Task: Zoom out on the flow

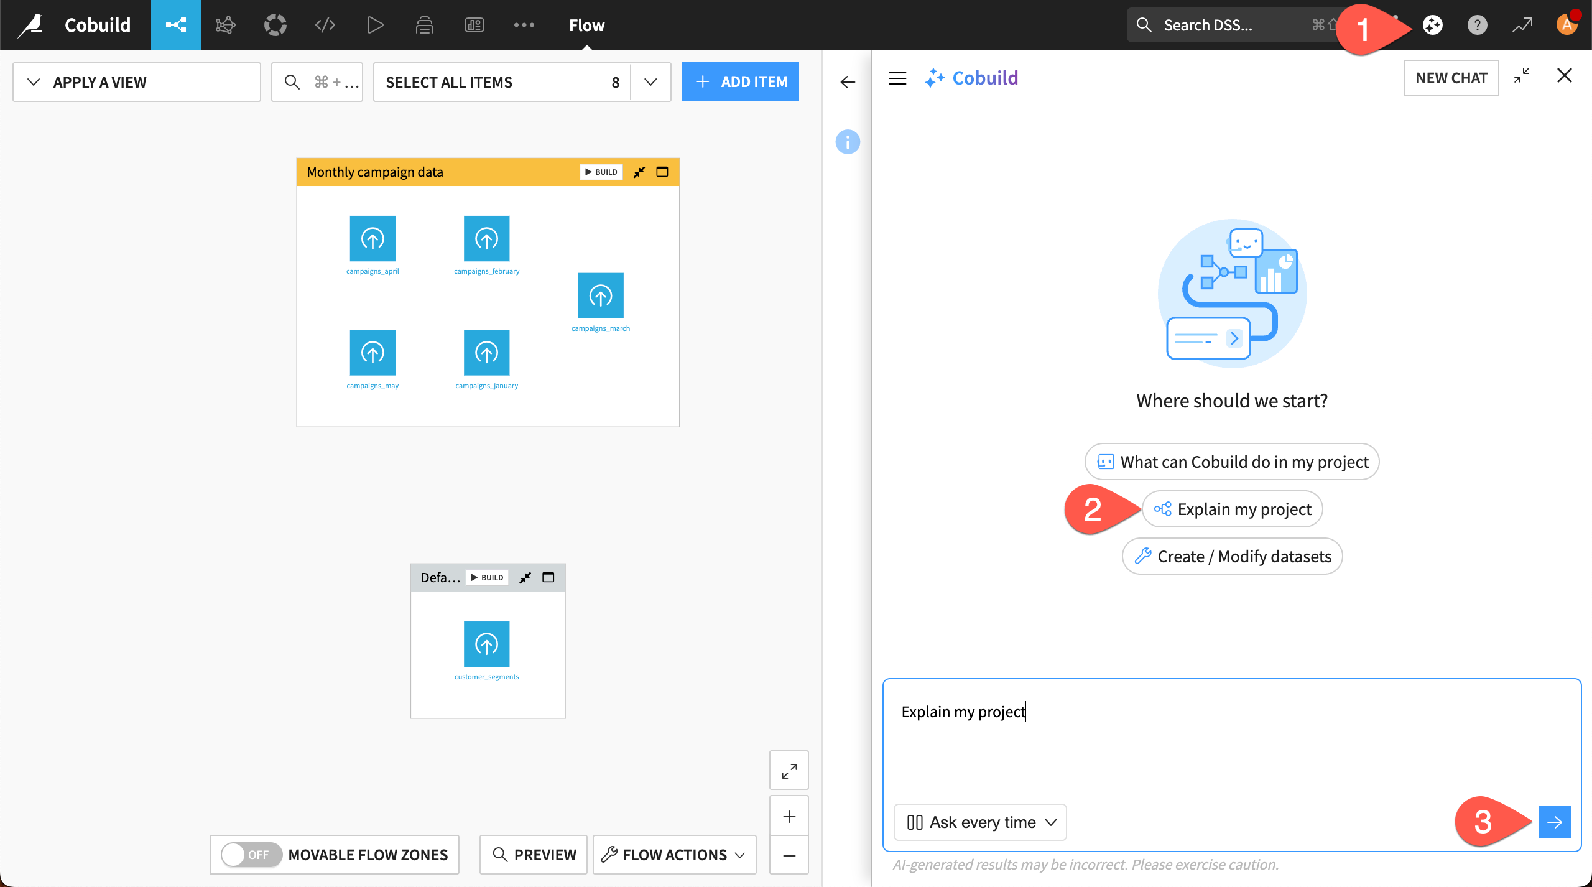Action: (x=789, y=855)
